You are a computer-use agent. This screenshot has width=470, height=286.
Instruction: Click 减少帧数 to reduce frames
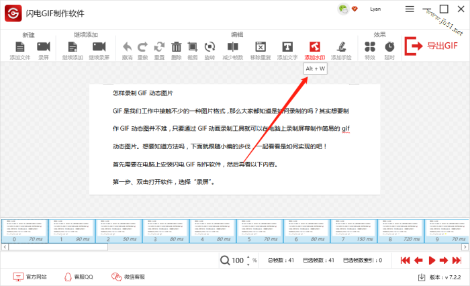(x=232, y=50)
